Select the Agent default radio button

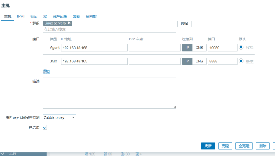(x=241, y=48)
